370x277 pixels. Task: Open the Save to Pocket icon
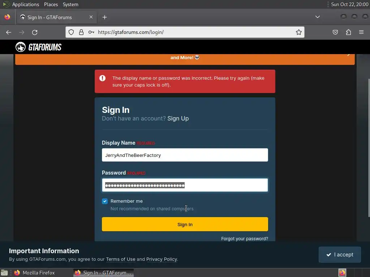point(335,32)
